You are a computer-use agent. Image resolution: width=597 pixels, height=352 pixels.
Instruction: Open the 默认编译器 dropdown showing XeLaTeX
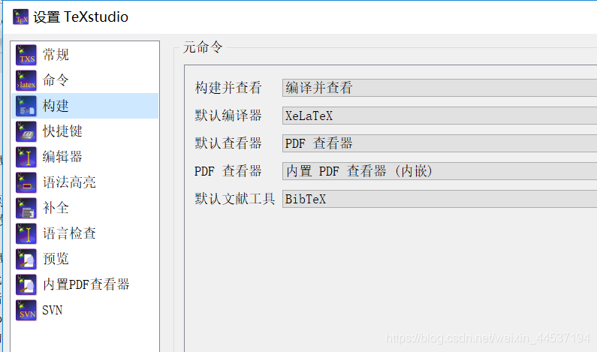[x=439, y=116]
